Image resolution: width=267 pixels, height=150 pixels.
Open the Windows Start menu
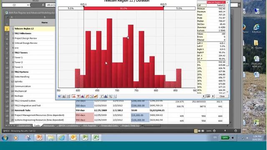pyautogui.click(x=5, y=137)
